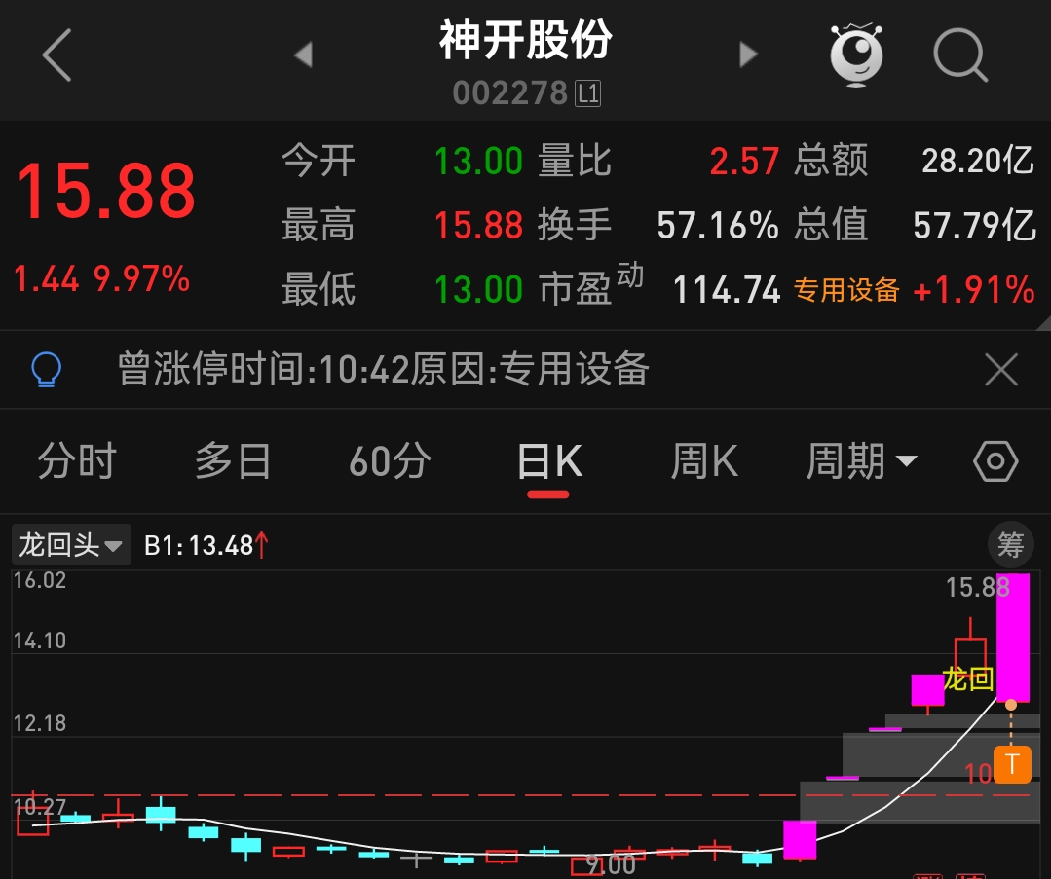Open the 筹 chip distribution button
Screen dimensions: 1051x879
(1010, 544)
